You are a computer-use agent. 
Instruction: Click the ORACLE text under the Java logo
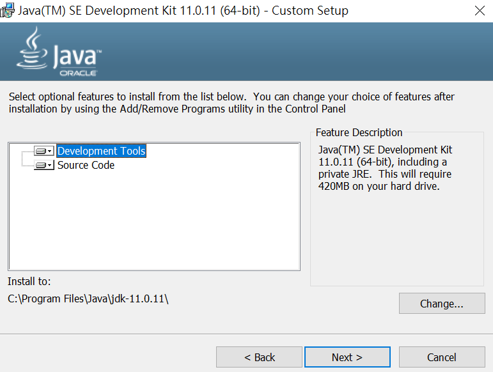pos(78,74)
